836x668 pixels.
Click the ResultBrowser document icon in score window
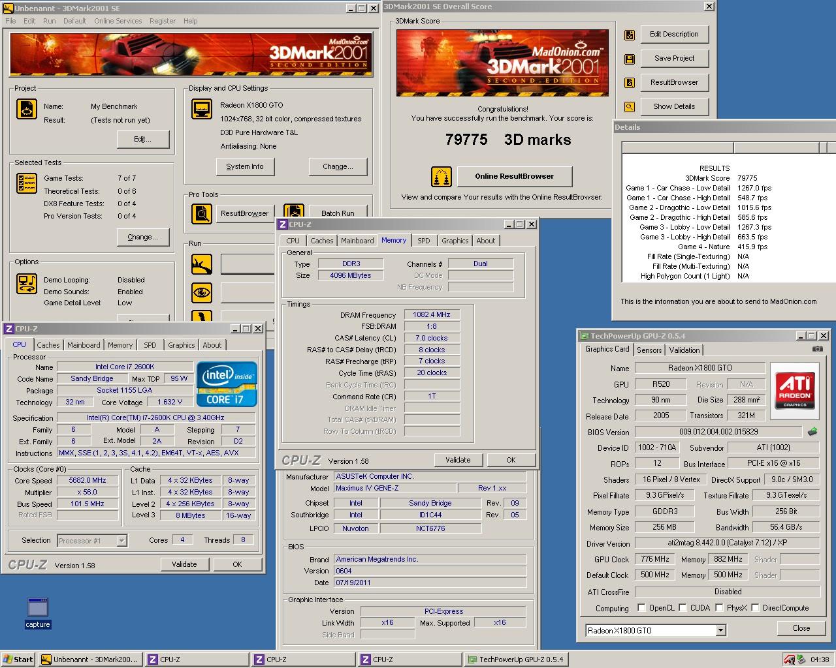click(630, 83)
